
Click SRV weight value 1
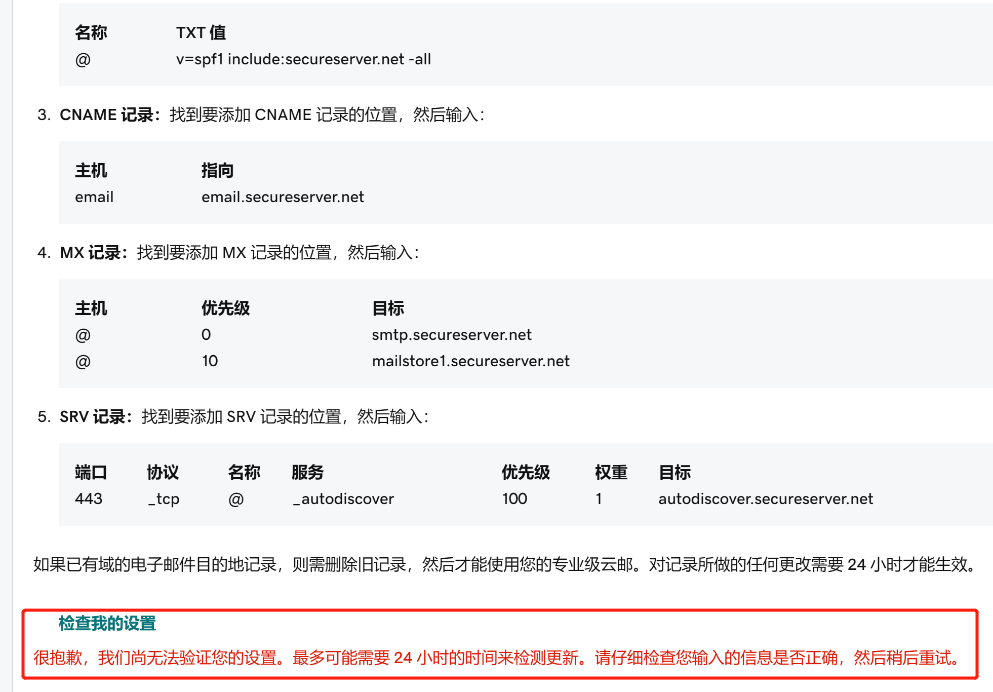point(599,499)
